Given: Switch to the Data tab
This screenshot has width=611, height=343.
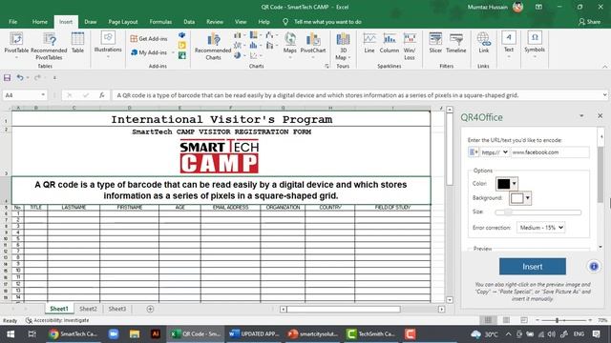Looking at the screenshot, I should point(189,22).
